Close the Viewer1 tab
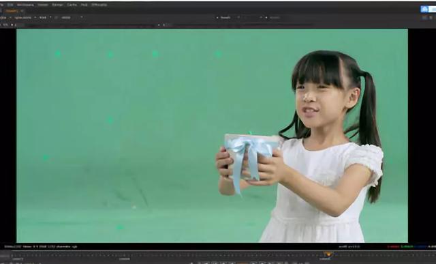The image size is (436, 264). [21, 11]
